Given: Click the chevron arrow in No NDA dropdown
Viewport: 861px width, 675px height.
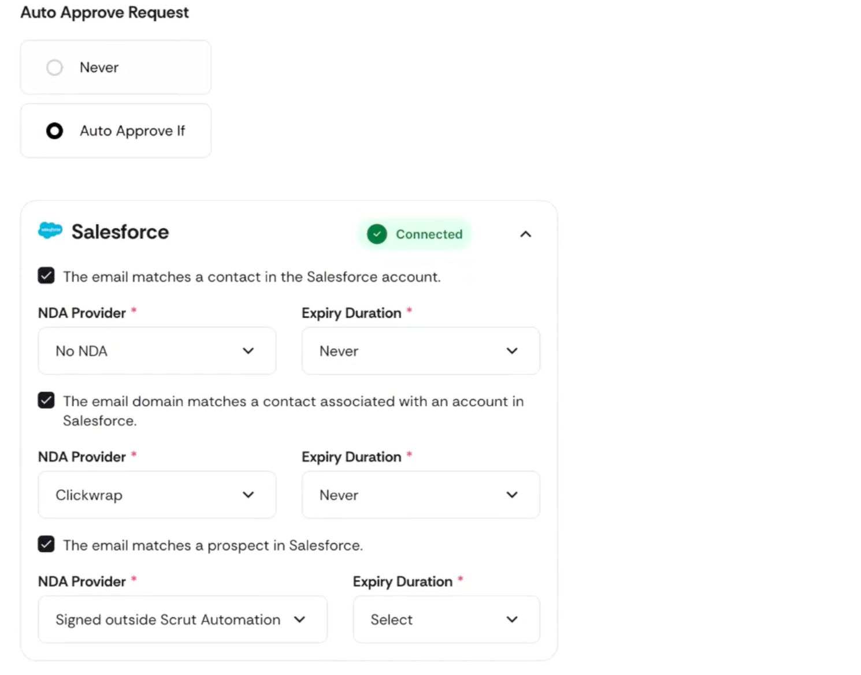Looking at the screenshot, I should pyautogui.click(x=248, y=351).
